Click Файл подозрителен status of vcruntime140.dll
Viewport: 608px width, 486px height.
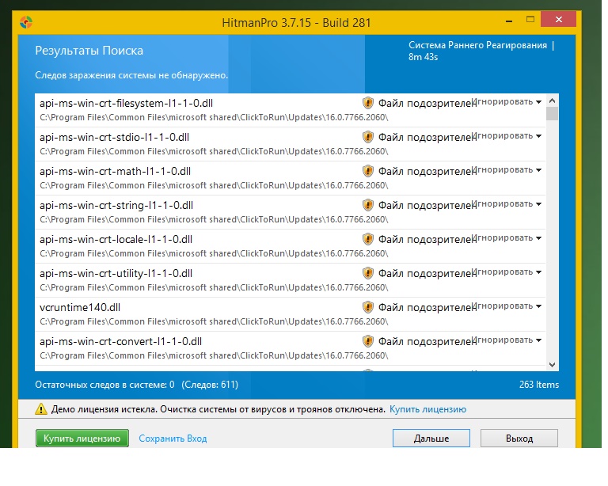click(427, 308)
